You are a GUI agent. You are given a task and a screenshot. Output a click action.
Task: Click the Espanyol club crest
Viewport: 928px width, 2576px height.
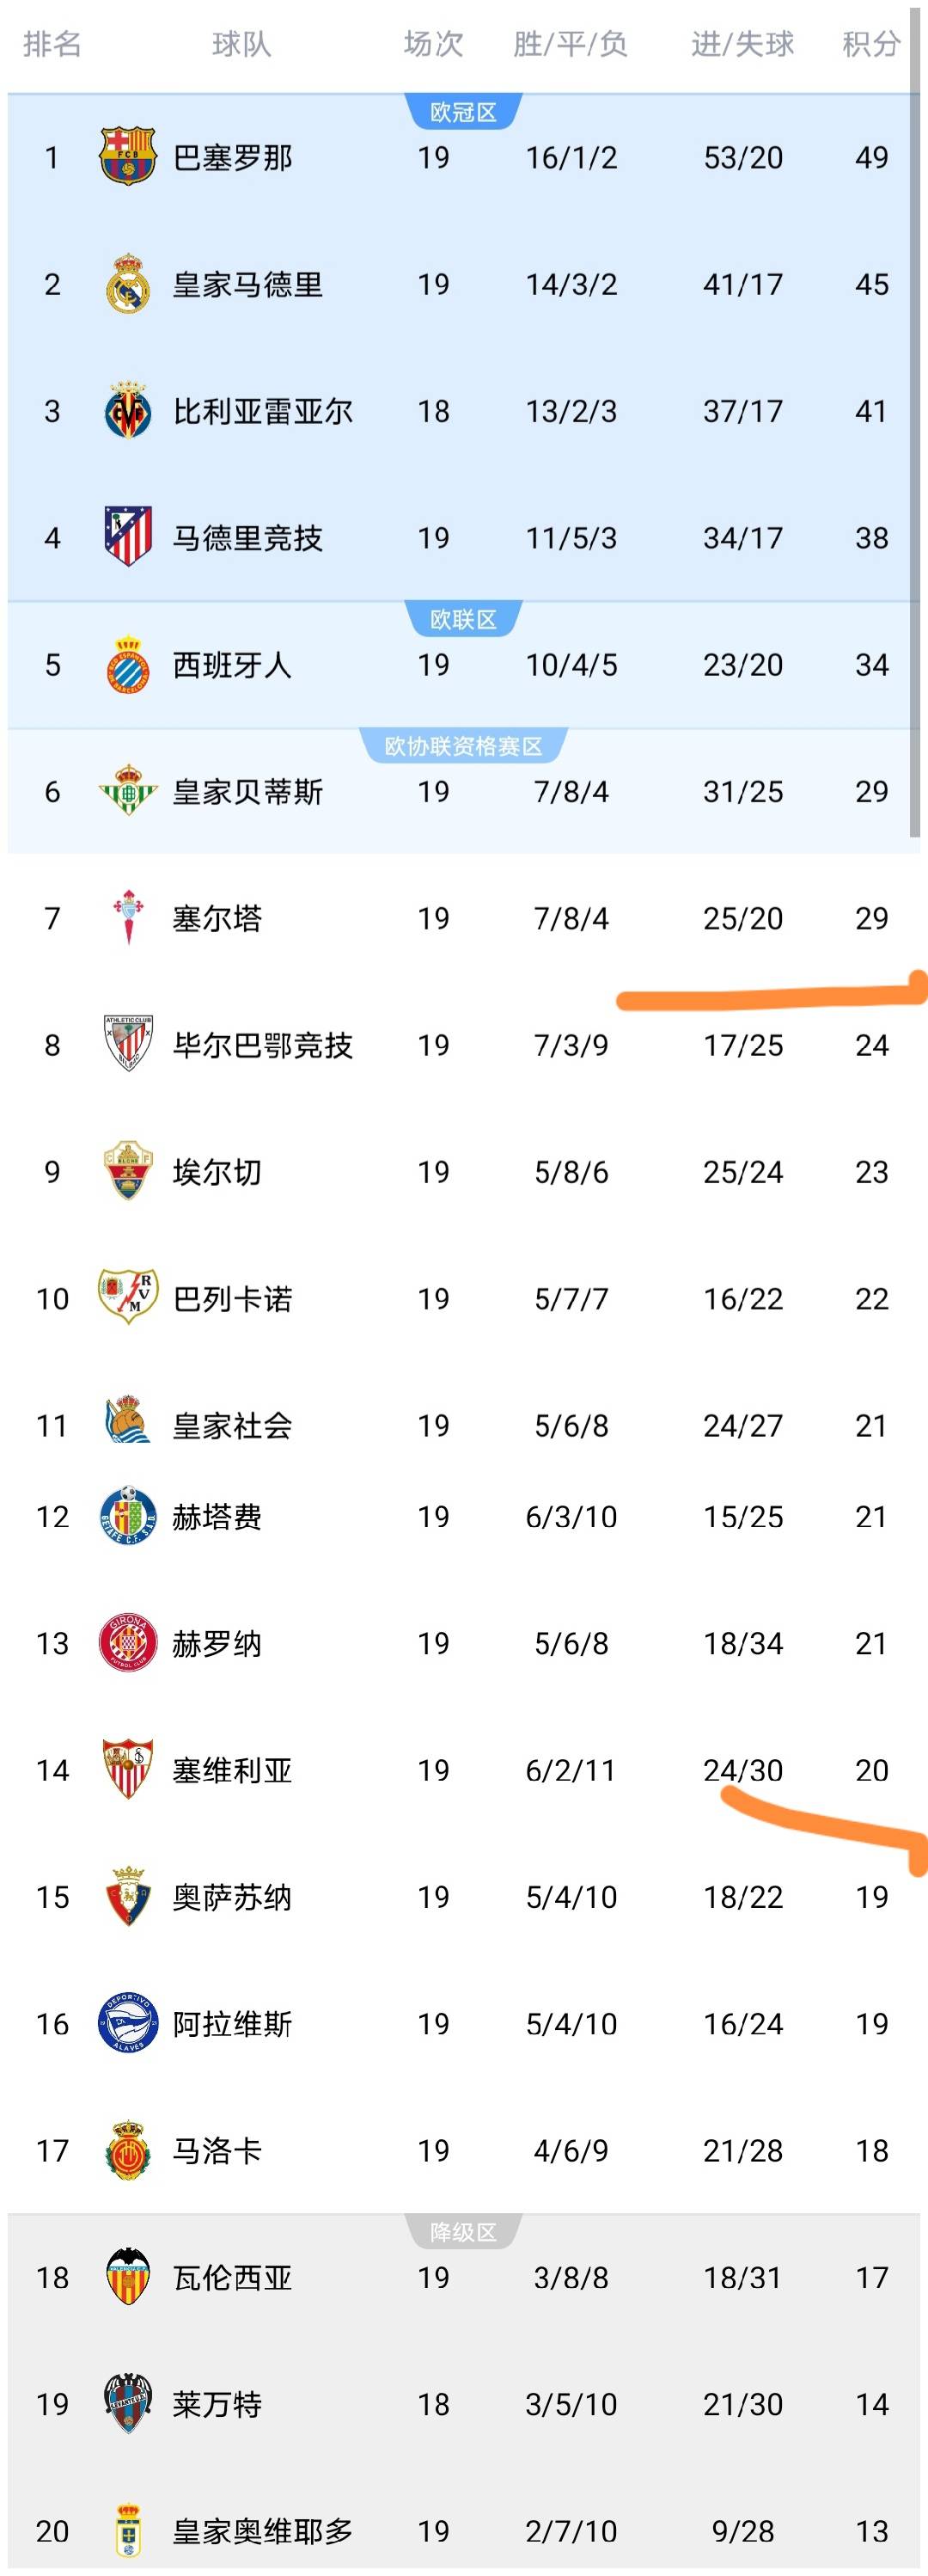(x=128, y=664)
